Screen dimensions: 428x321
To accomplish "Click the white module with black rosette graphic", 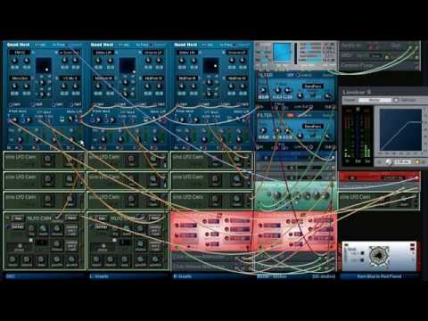I will point(379,256).
